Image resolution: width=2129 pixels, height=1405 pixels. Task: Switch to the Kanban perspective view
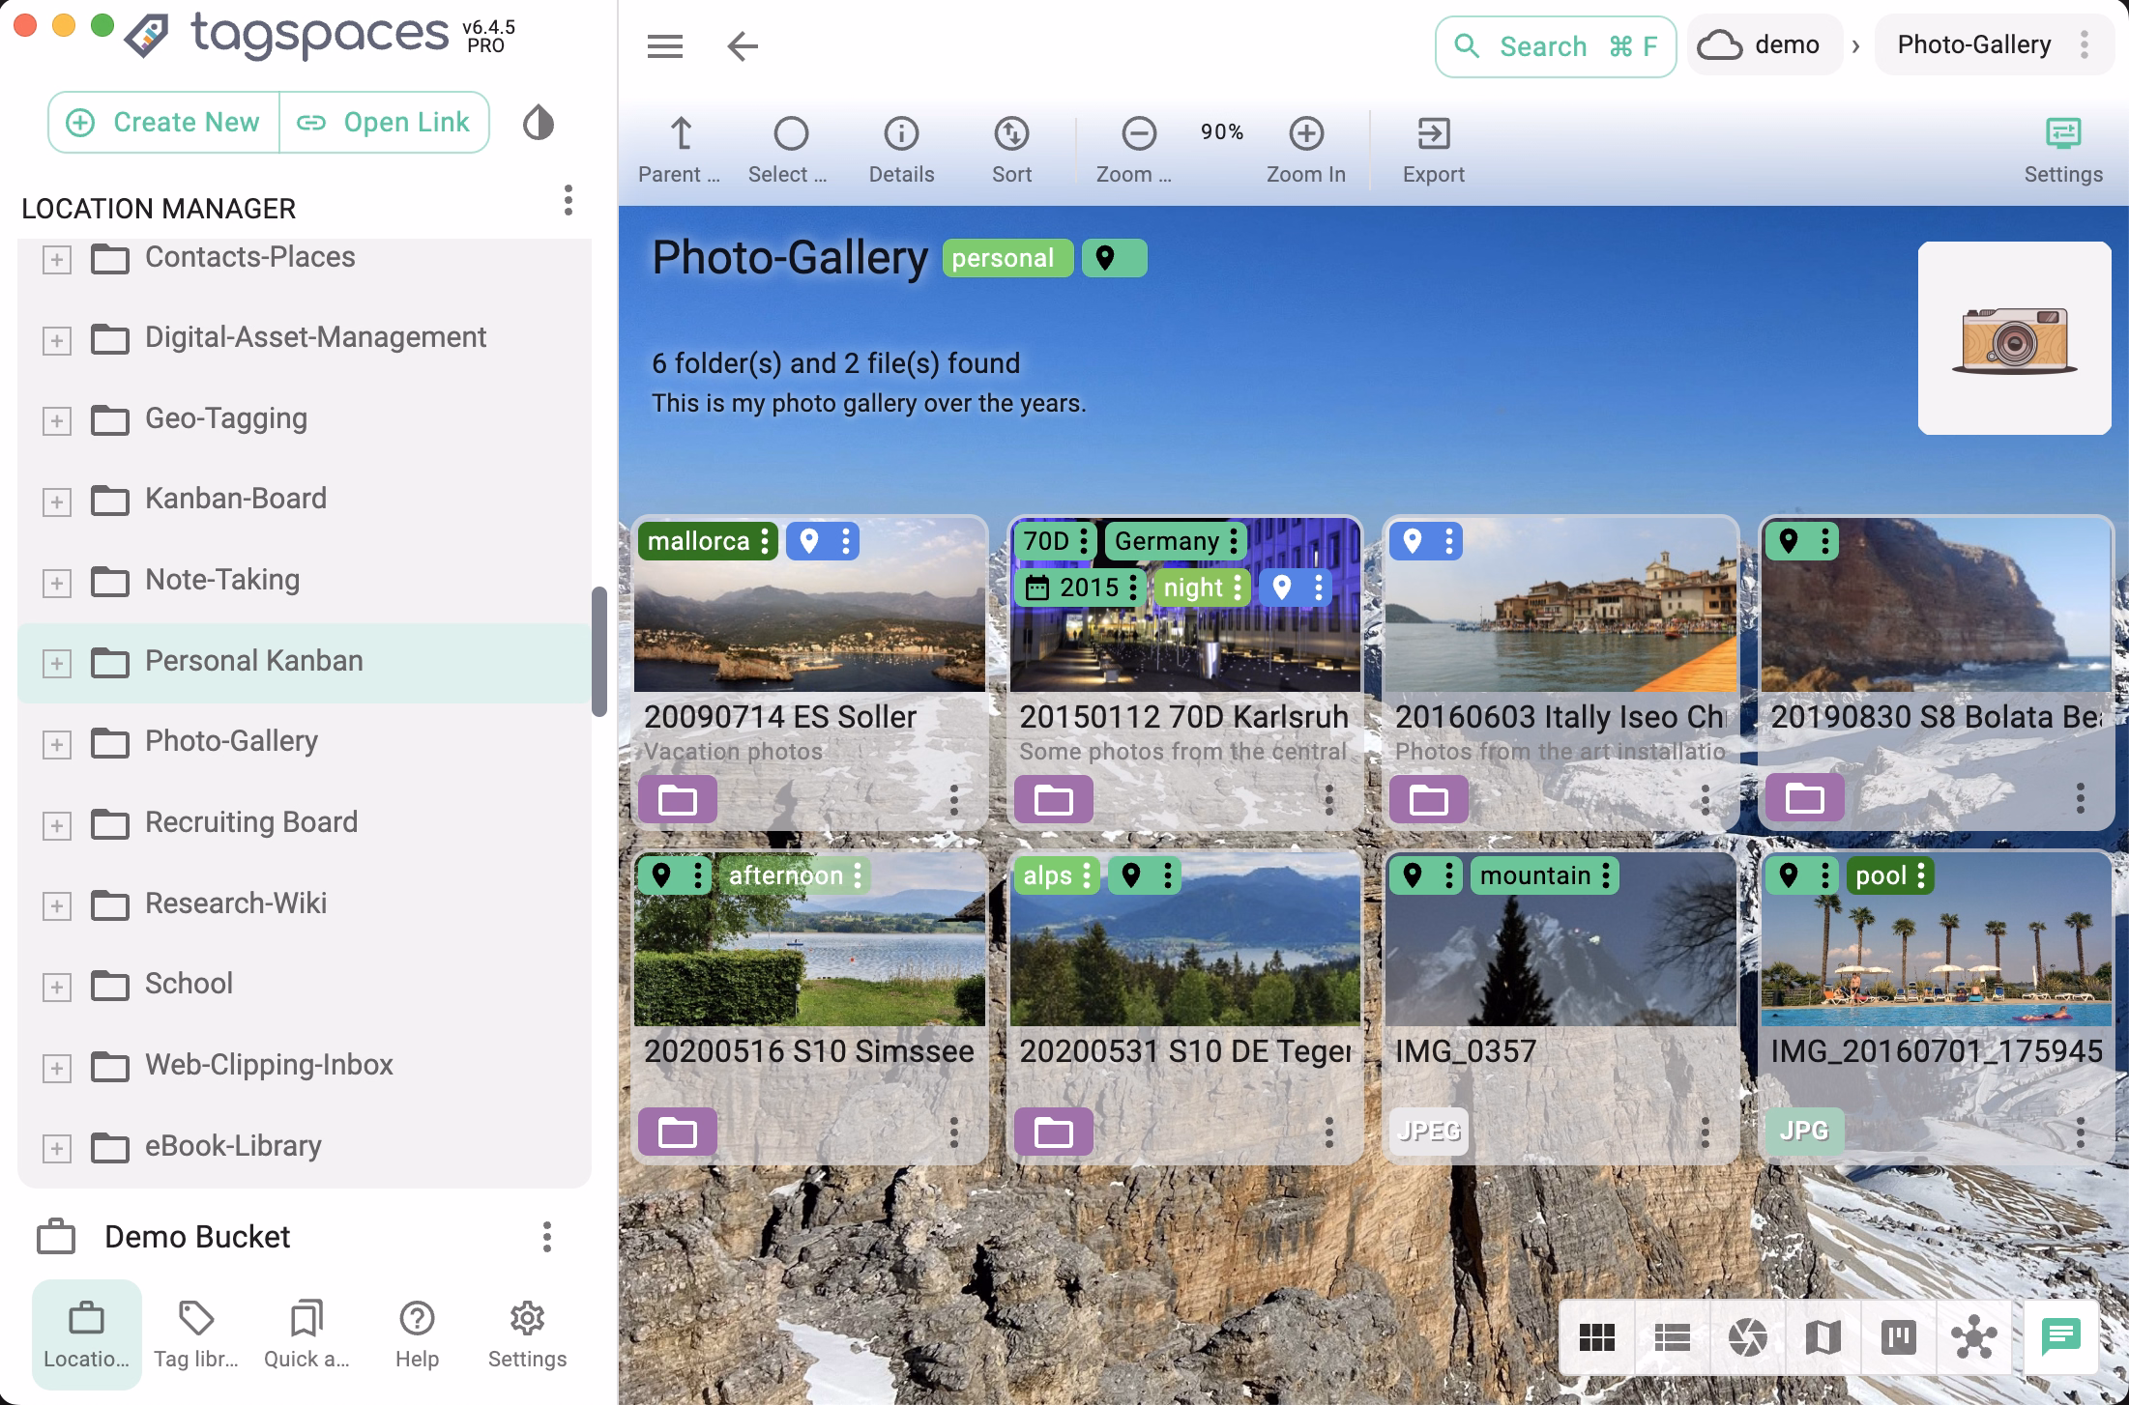pos(1898,1338)
